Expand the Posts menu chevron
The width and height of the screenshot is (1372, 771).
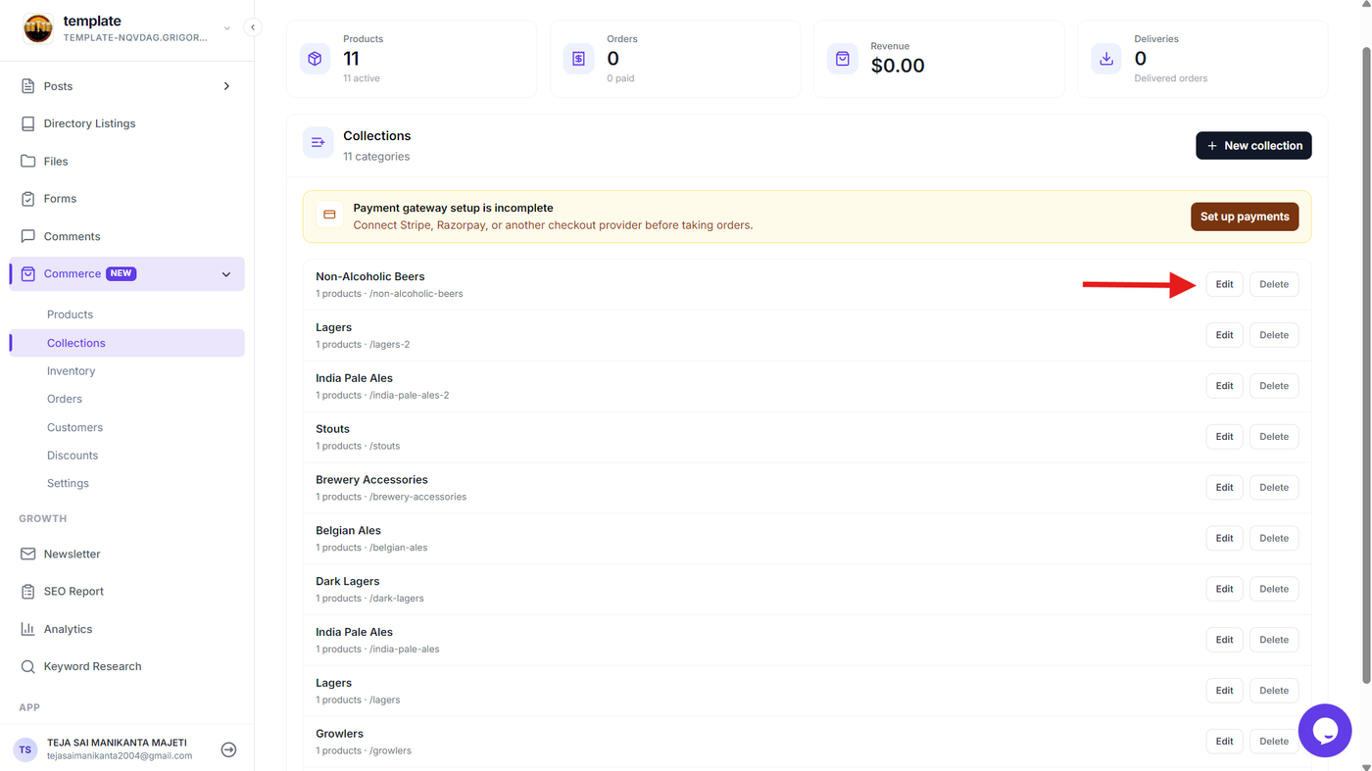[x=226, y=86]
